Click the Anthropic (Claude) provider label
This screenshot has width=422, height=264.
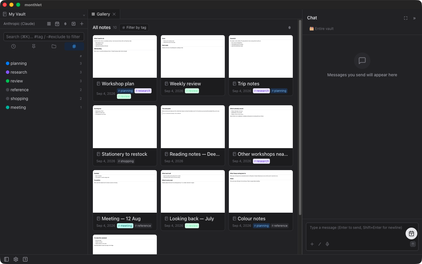point(19,24)
